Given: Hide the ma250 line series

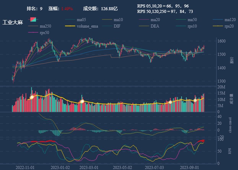Looking at the screenshot, I should click(x=45, y=26).
